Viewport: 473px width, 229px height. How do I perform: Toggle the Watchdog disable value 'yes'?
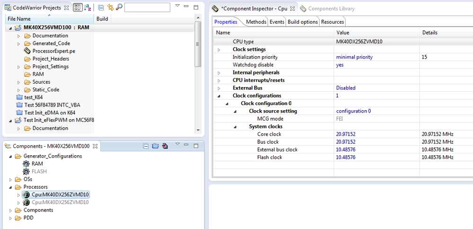(339, 65)
